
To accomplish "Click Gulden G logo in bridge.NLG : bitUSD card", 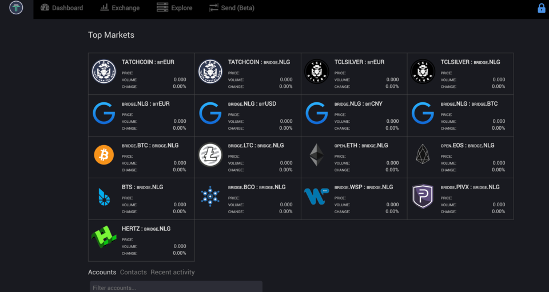I will [210, 113].
